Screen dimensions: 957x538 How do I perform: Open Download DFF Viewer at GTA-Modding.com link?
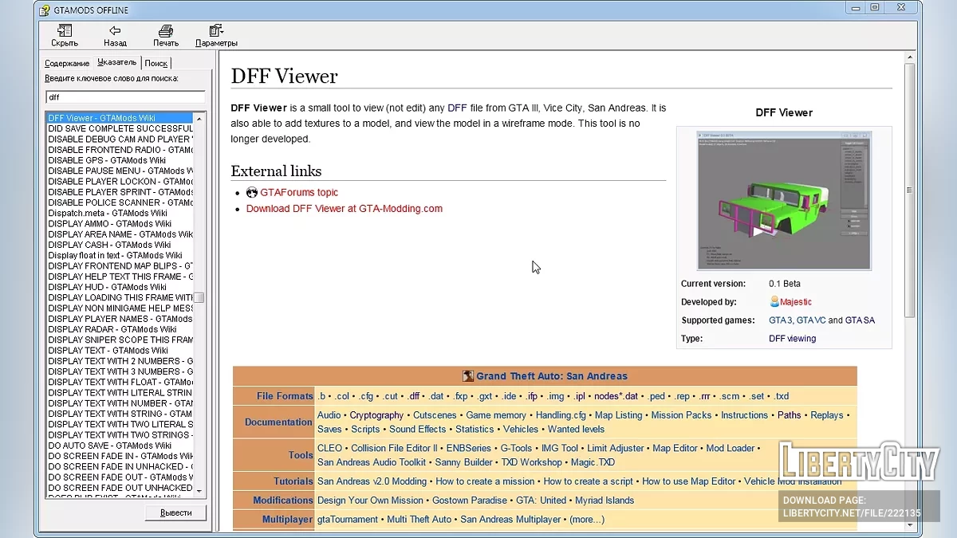coord(344,209)
